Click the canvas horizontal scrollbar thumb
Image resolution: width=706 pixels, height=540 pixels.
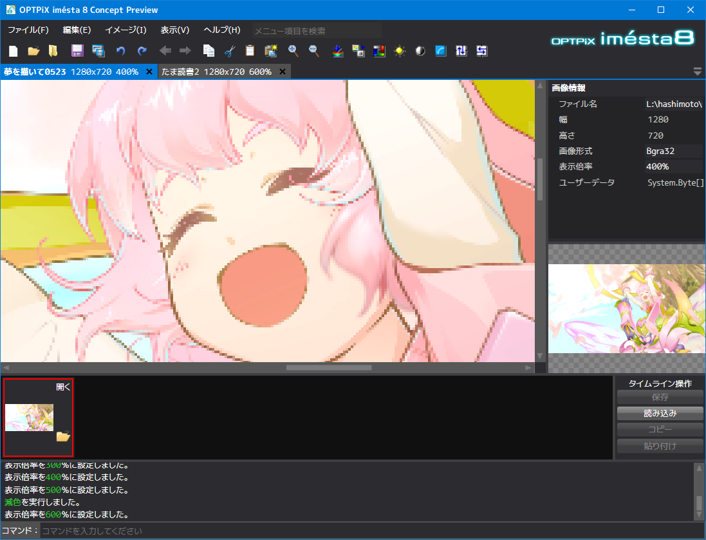click(329, 367)
